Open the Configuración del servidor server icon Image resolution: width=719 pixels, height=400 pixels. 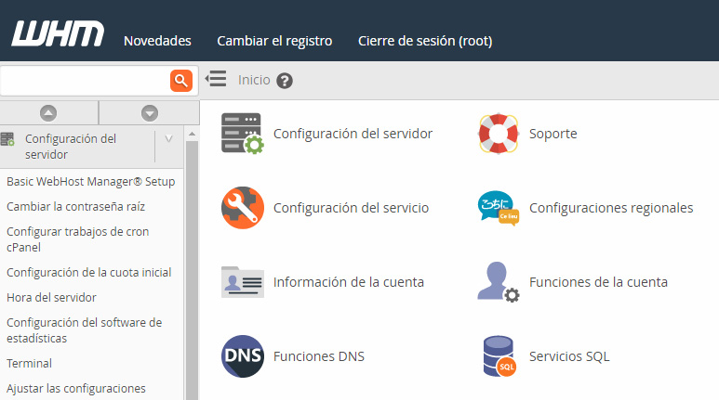click(242, 134)
